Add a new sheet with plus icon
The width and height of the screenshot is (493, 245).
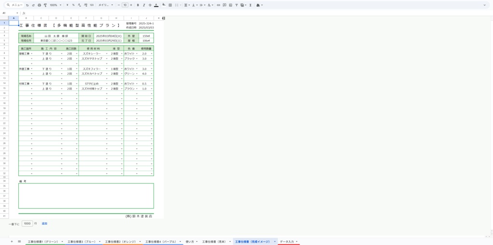click(x=12, y=241)
